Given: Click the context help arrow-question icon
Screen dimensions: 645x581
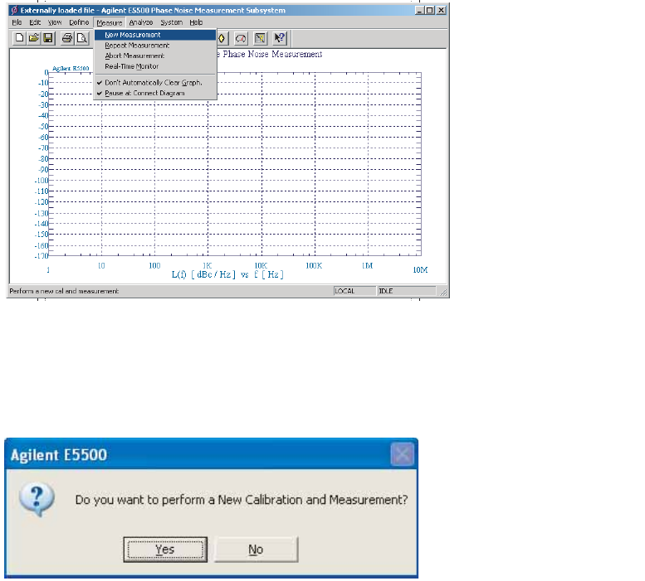Looking at the screenshot, I should [x=279, y=38].
